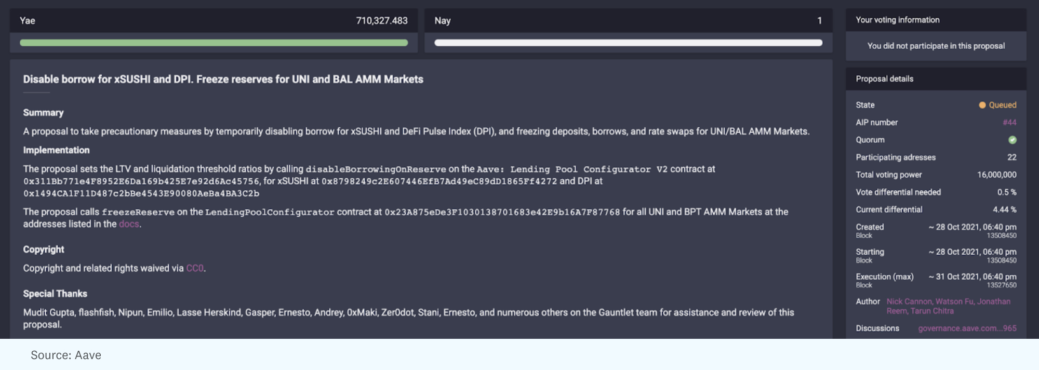The height and width of the screenshot is (370, 1039).
Task: Click the green Quorum checkmark icon
Action: coord(1012,140)
